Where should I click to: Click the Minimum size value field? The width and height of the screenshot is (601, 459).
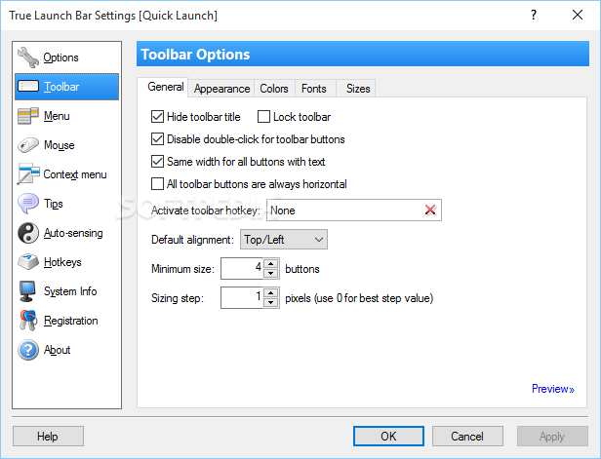coord(242,268)
